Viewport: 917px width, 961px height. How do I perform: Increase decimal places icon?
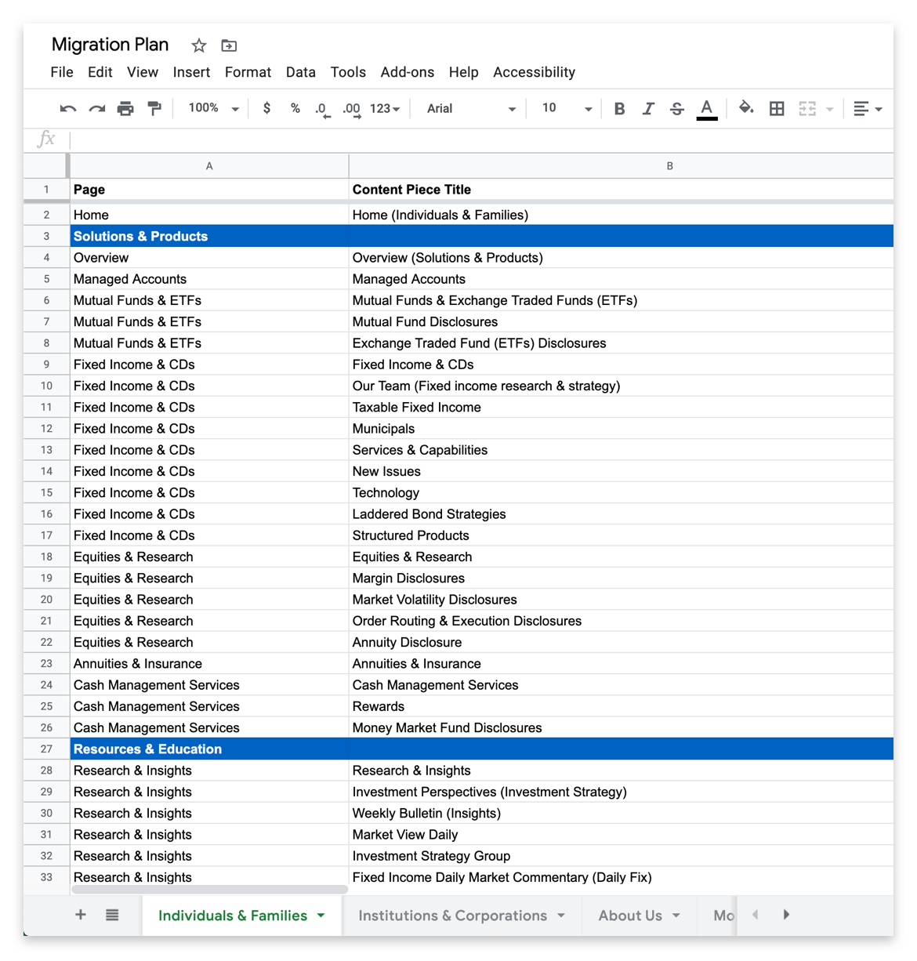(x=352, y=109)
